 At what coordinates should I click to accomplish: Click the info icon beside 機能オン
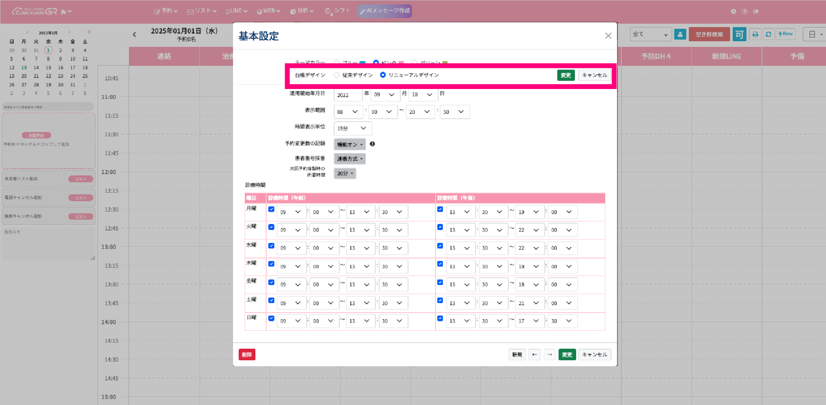click(x=372, y=144)
